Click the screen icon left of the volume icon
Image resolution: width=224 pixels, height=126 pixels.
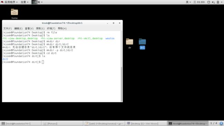208,2
